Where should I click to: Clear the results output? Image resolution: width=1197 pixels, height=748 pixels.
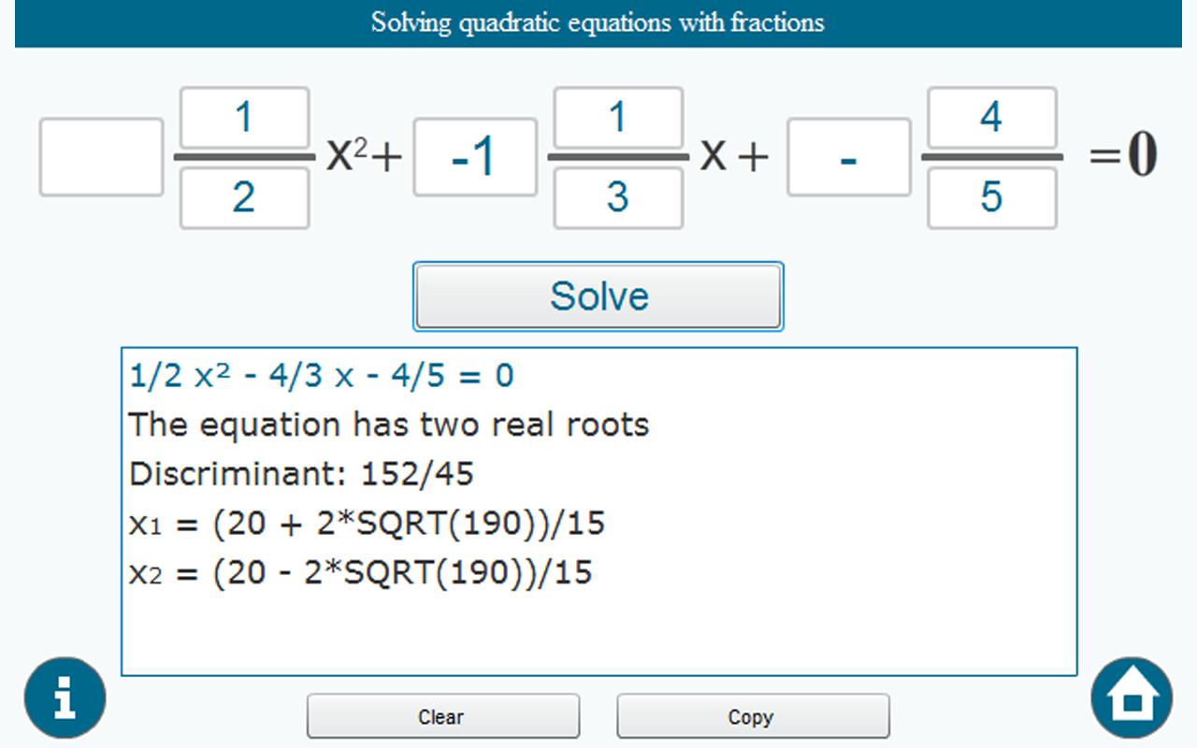click(442, 717)
